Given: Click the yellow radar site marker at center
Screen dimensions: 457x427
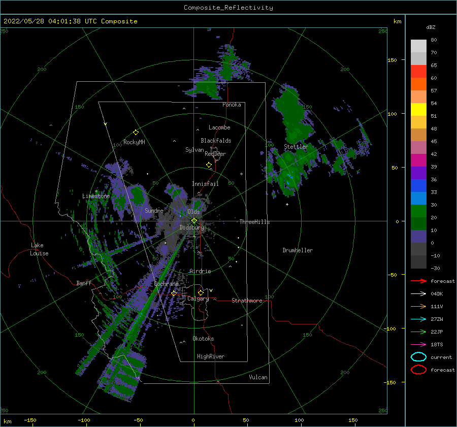Looking at the screenshot, I should click(x=194, y=221).
